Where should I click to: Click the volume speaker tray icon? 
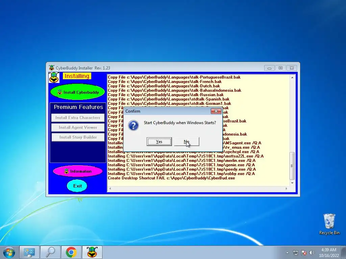pyautogui.click(x=312, y=253)
